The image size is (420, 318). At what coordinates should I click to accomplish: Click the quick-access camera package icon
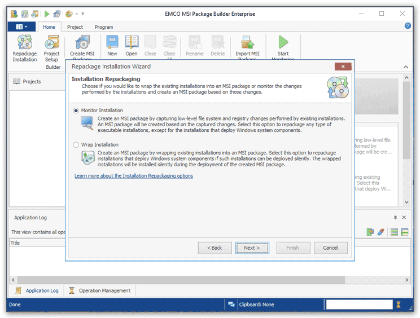(x=57, y=14)
